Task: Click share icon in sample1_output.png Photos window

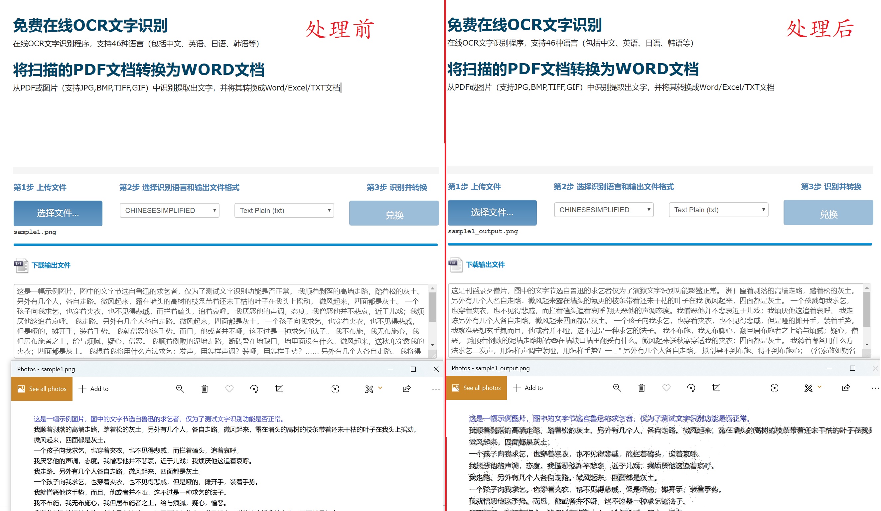Action: [x=846, y=388]
